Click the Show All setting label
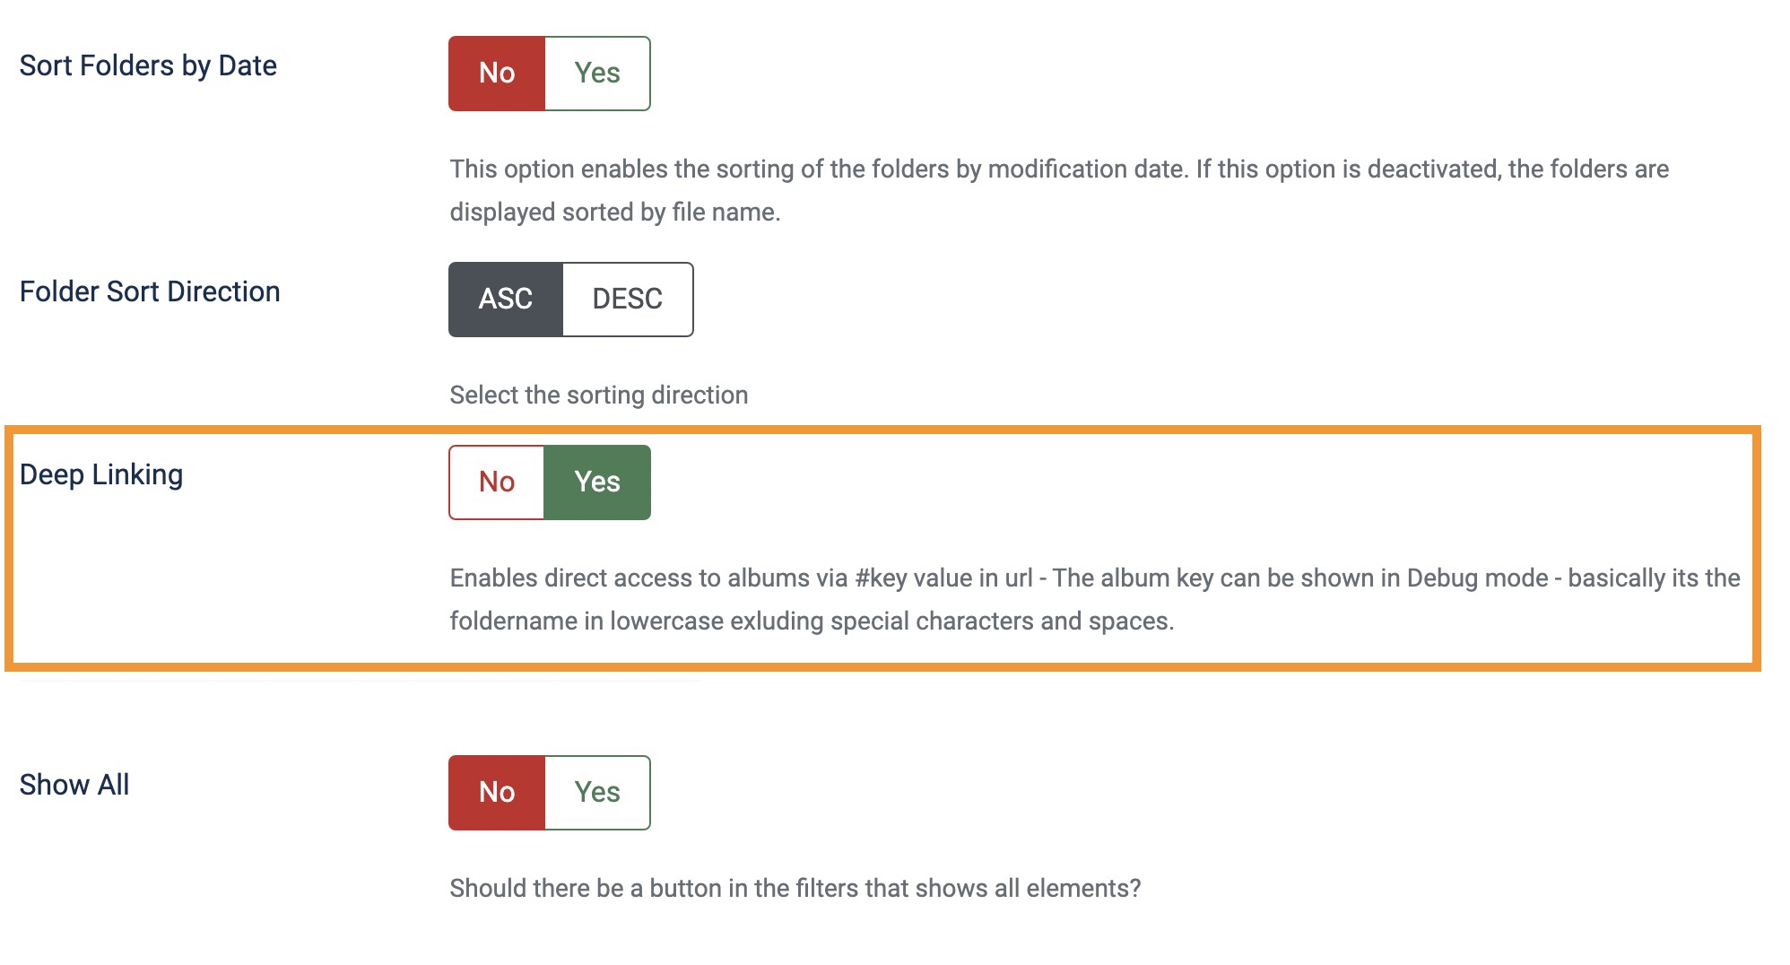This screenshot has height=965, width=1790. click(x=74, y=785)
